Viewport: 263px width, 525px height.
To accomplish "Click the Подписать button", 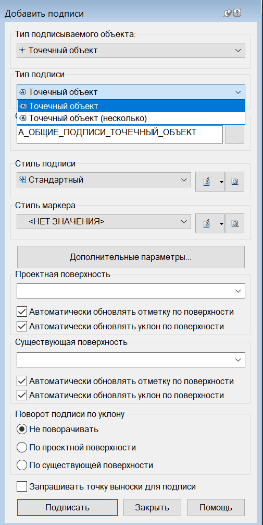I will click(68, 507).
